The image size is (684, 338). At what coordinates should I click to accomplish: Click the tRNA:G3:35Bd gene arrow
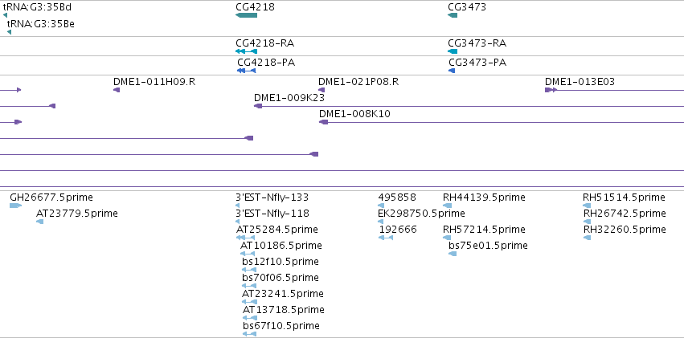[x=6, y=16]
